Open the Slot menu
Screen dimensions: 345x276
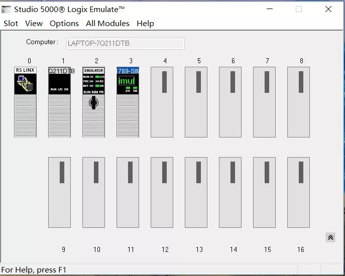coord(11,23)
